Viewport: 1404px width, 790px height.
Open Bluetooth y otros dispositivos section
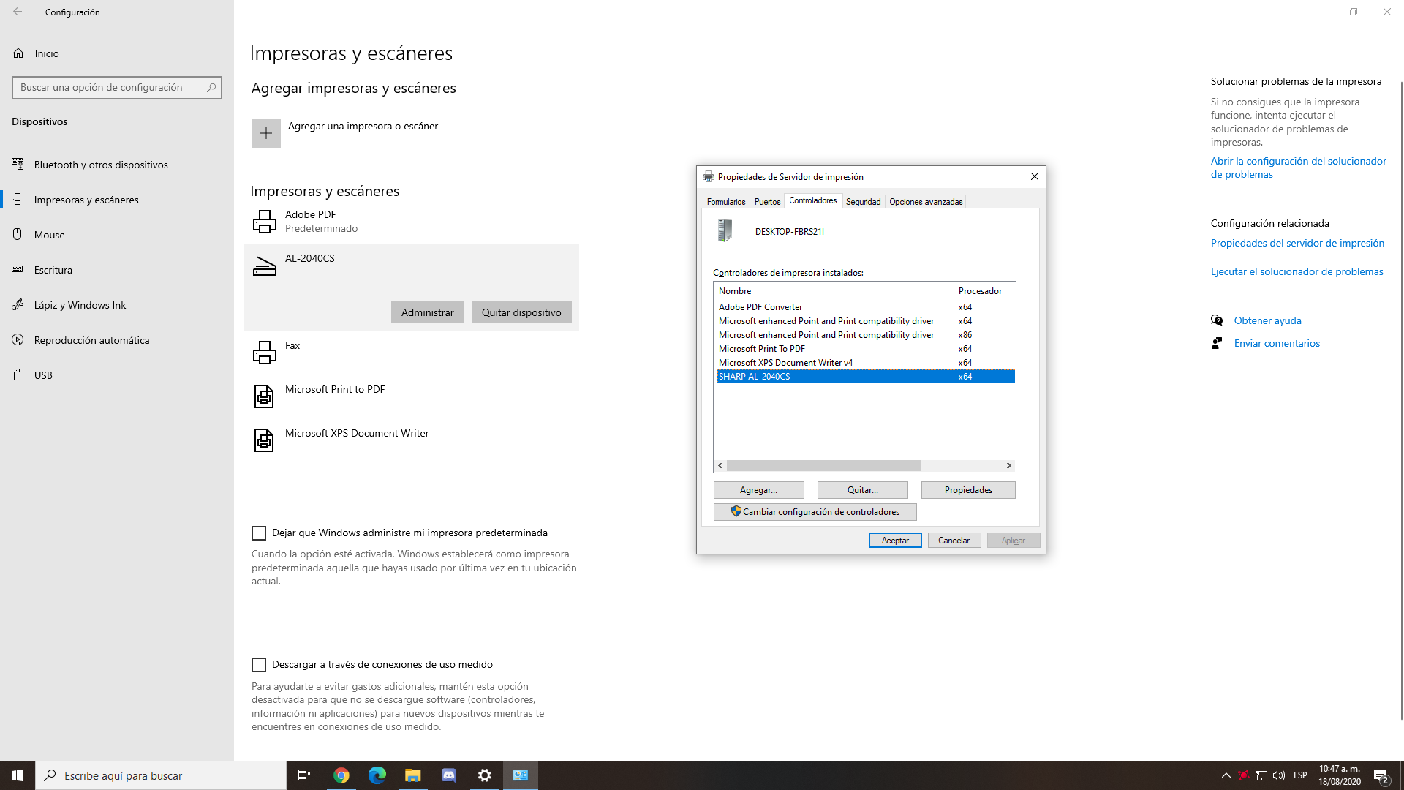pos(101,165)
